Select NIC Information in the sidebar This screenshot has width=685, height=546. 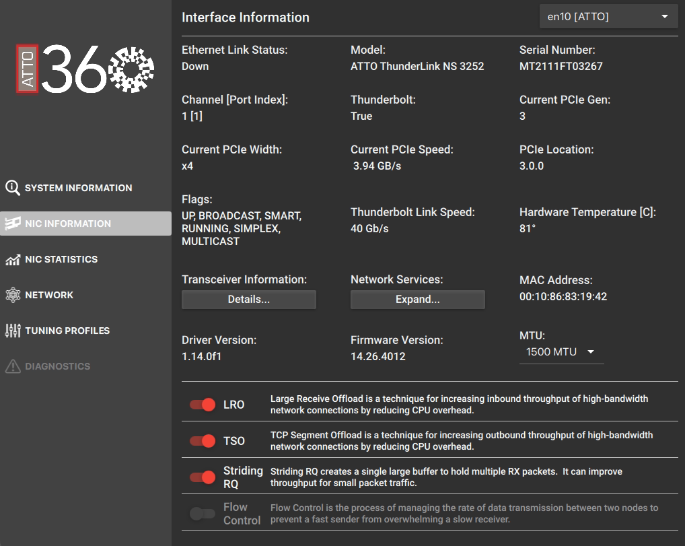[85, 224]
